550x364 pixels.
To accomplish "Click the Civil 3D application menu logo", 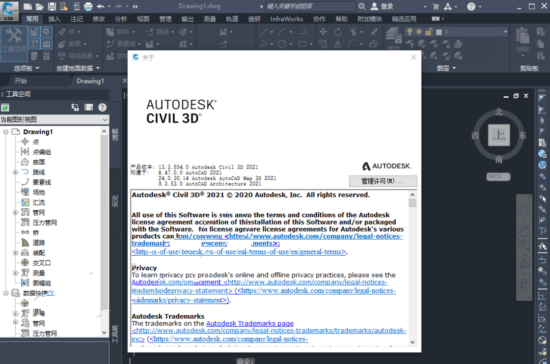I will [9, 11].
